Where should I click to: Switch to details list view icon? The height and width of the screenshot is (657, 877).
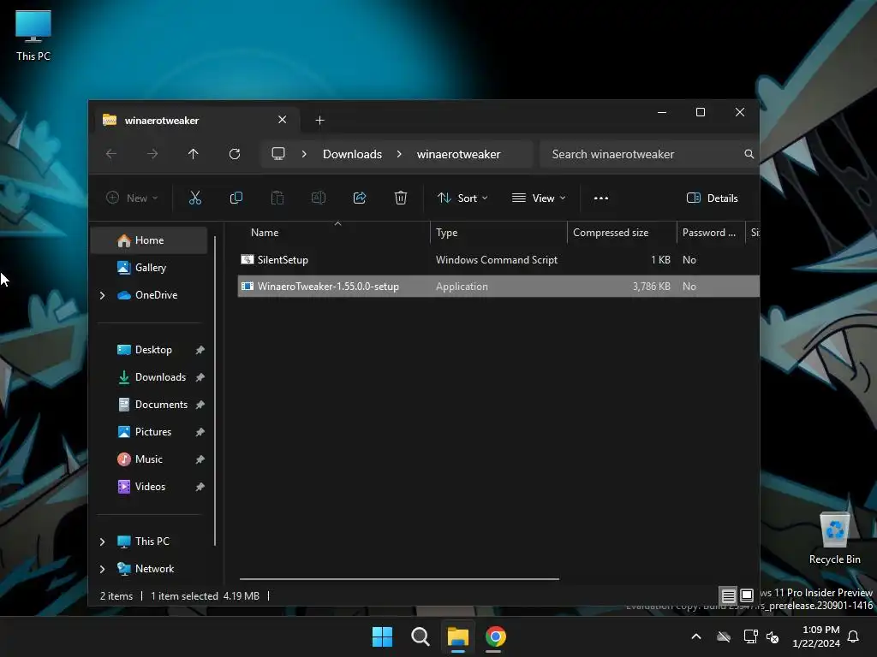728,595
